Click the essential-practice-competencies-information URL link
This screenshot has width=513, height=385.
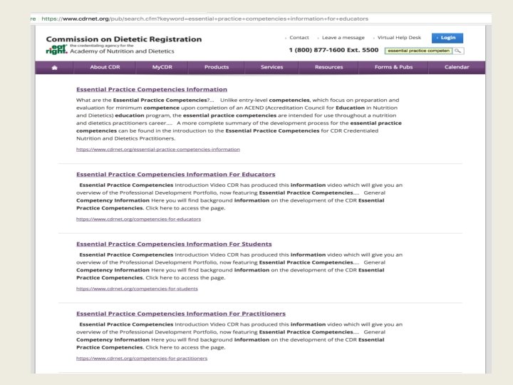click(x=158, y=150)
